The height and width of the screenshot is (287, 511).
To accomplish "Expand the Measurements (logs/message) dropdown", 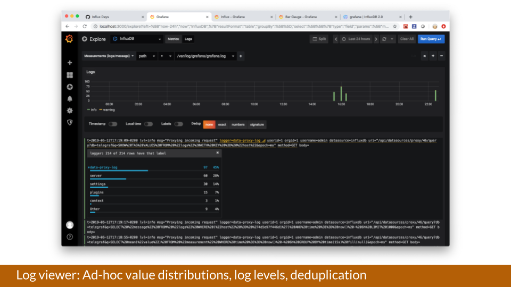I will (x=109, y=56).
